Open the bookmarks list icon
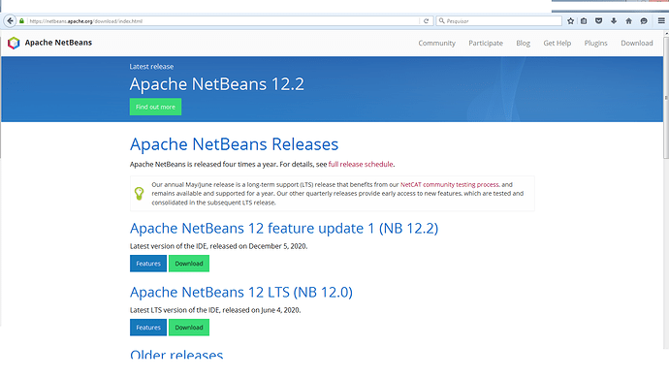 pos(584,21)
